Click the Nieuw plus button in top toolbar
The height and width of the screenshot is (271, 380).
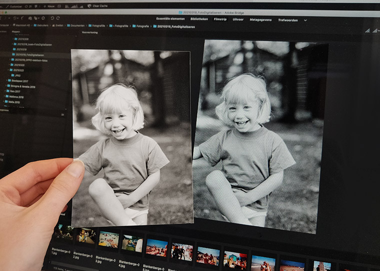pyautogui.click(x=49, y=6)
